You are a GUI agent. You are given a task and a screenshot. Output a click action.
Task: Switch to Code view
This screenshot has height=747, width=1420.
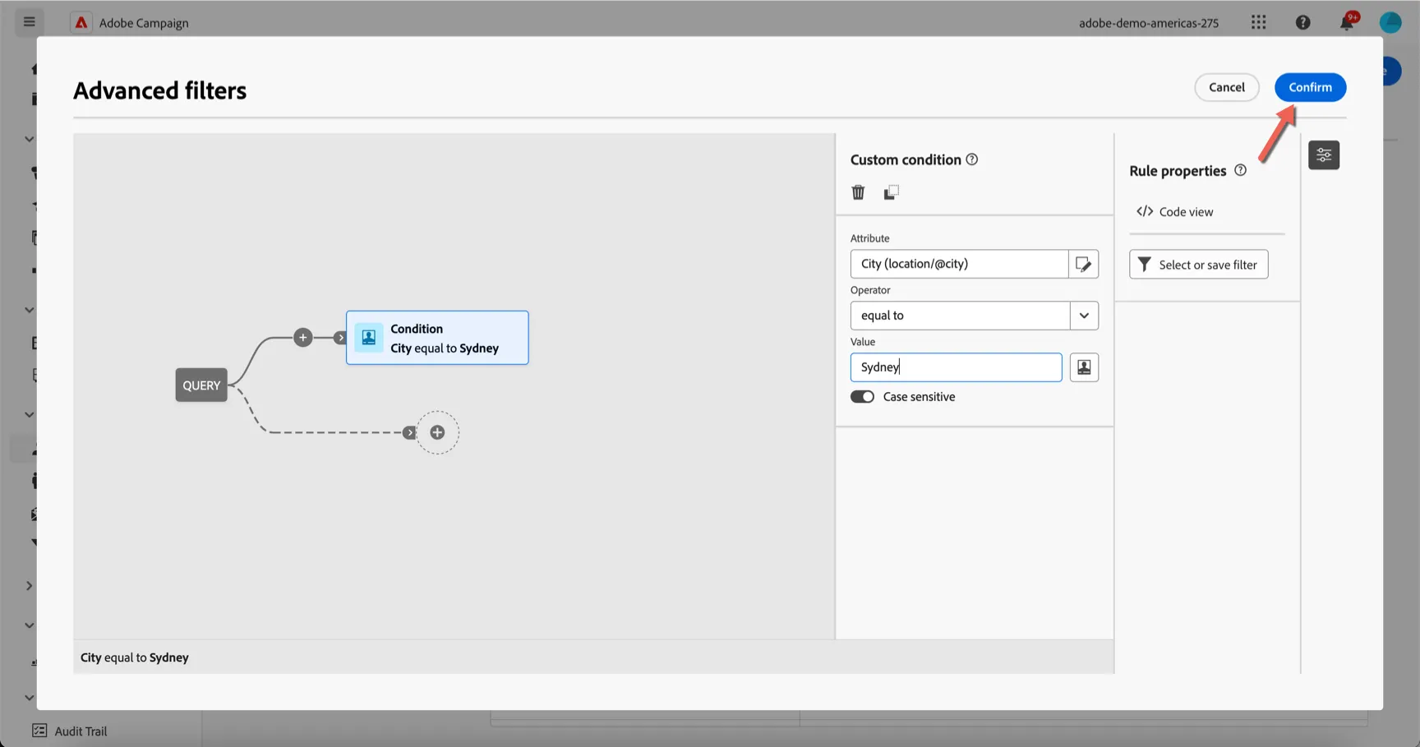tap(1175, 212)
